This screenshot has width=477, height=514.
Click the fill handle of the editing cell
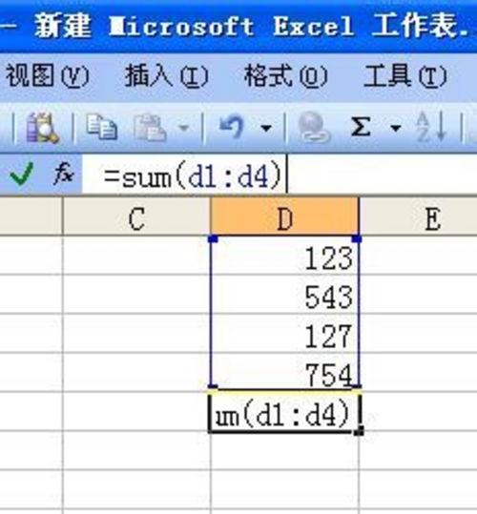(x=359, y=431)
